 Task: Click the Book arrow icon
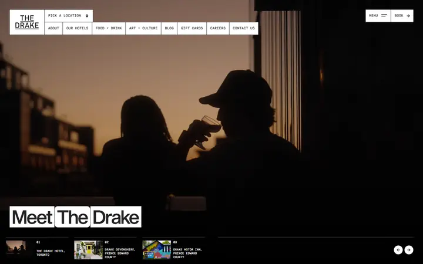[408, 16]
